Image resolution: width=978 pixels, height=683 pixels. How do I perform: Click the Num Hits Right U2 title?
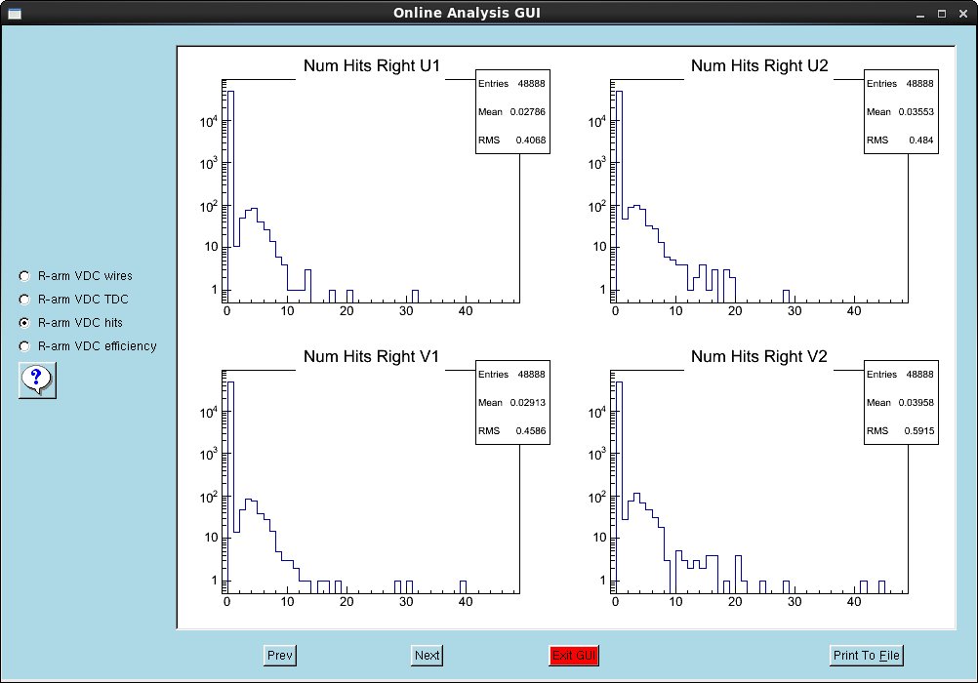pyautogui.click(x=759, y=66)
